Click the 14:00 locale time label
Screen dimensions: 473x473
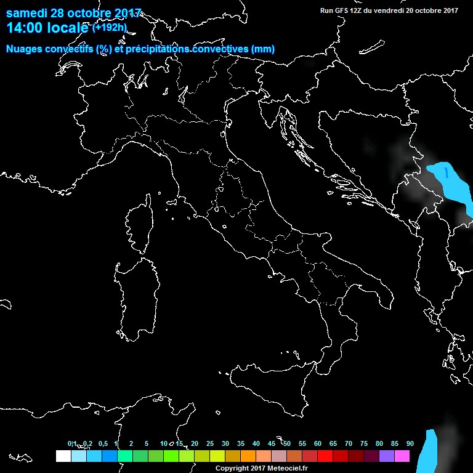tap(48, 28)
